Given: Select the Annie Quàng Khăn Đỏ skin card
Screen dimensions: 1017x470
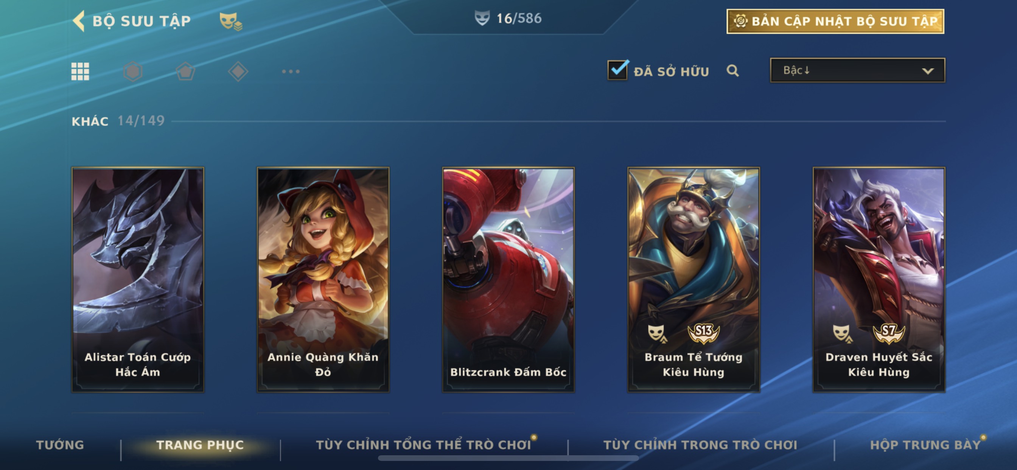Looking at the screenshot, I should pos(323,280).
